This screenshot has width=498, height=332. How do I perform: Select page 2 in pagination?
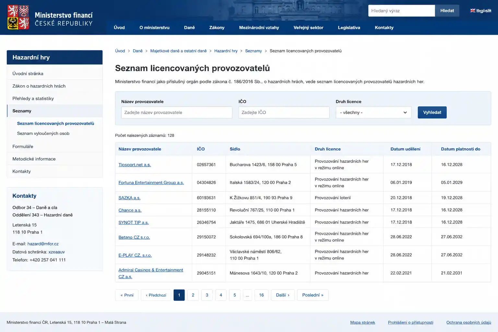pyautogui.click(x=193, y=295)
